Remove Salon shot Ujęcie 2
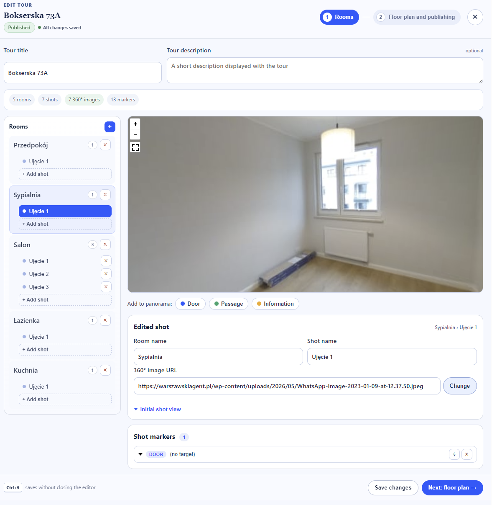The image size is (492, 505). coord(106,274)
